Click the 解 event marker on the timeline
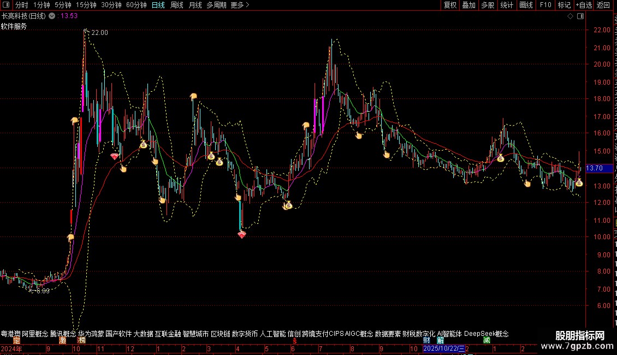617x355 pixels. pos(440,340)
